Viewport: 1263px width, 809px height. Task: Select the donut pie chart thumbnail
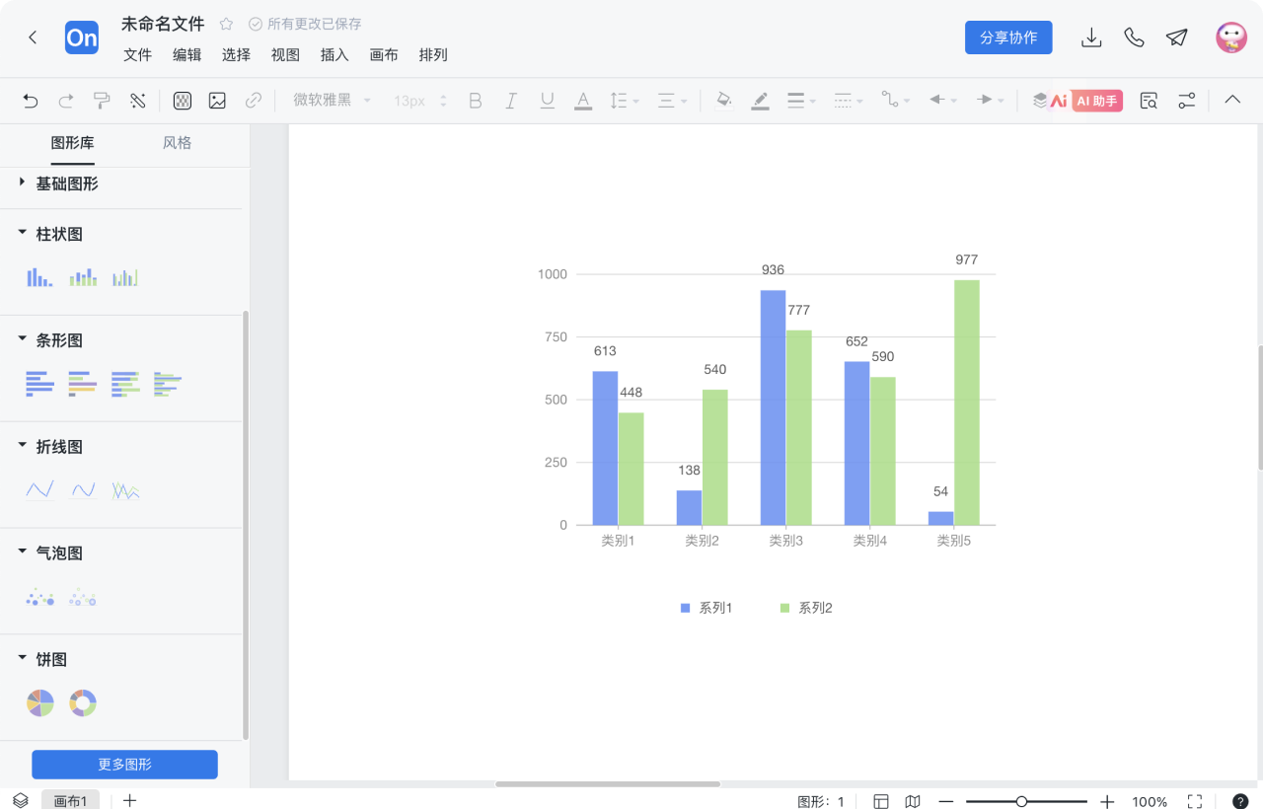coord(83,703)
